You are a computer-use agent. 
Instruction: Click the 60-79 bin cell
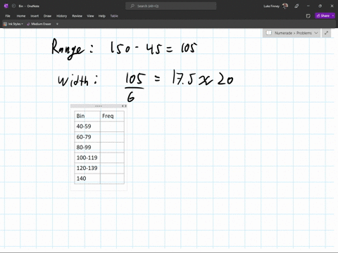(87, 137)
